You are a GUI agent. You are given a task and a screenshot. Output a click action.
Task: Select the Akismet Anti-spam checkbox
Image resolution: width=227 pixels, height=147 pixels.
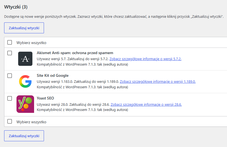click(10, 53)
